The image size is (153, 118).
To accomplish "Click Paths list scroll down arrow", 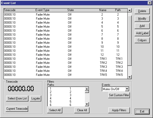I will 87,104.
